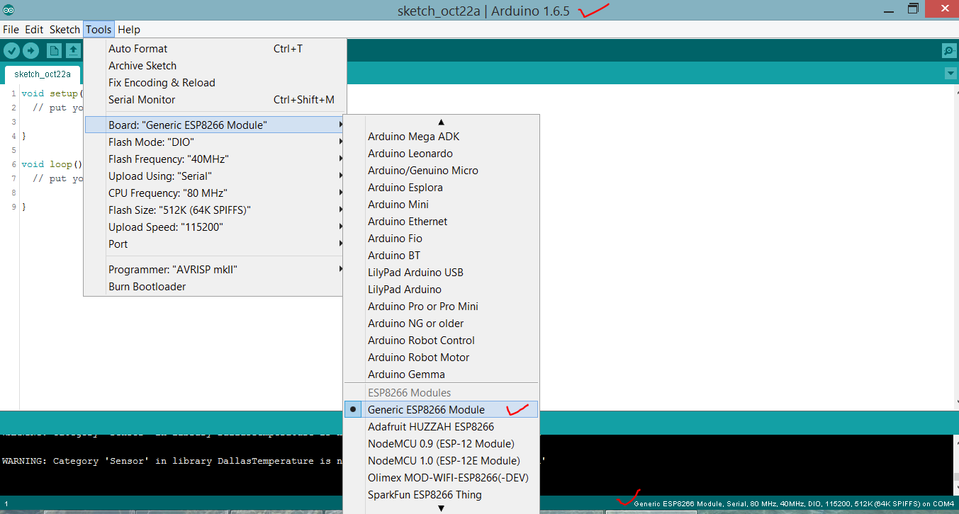Select Arduino Pro or Pro Mini
This screenshot has width=959, height=514.
[442, 307]
